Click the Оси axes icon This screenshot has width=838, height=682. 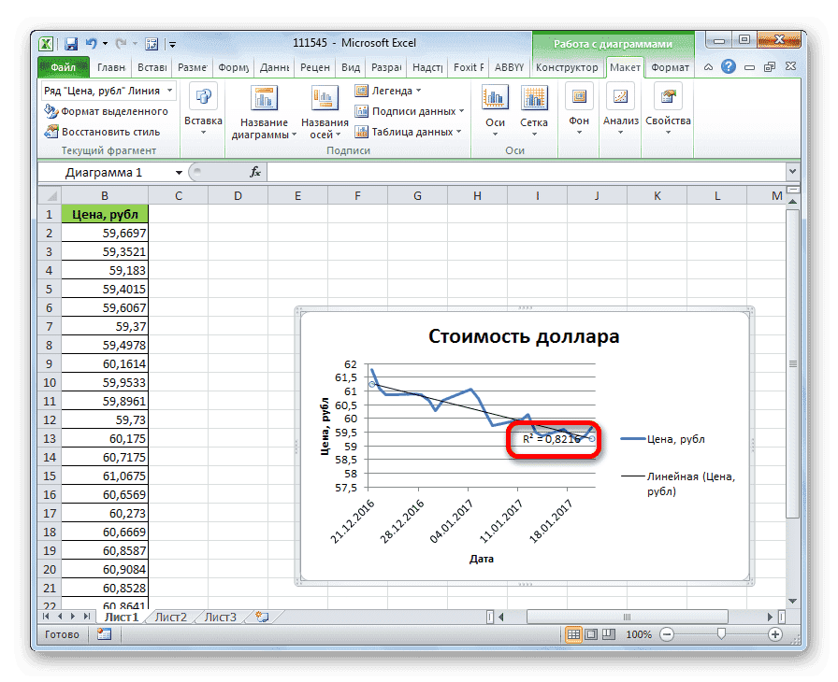click(x=494, y=98)
